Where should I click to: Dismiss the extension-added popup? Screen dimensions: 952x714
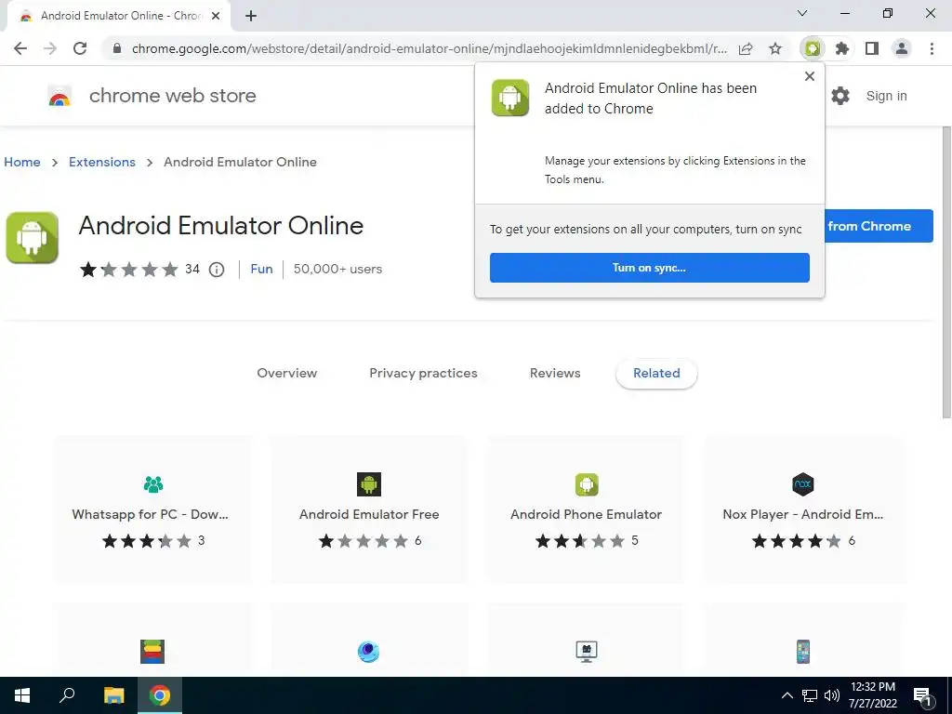click(810, 76)
